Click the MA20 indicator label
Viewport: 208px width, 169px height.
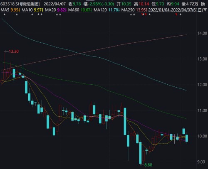tap(50, 10)
